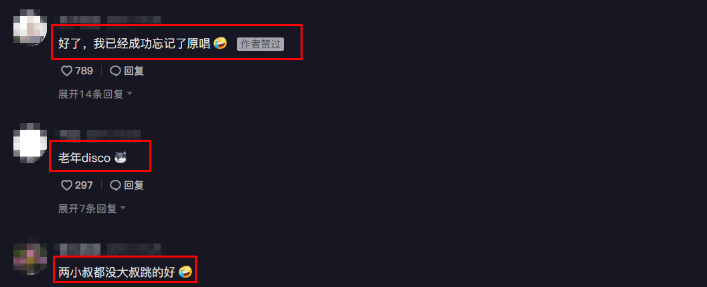Select the comment 两小叔都没大叔跳的好
This screenshot has height=287, width=707.
pos(116,272)
